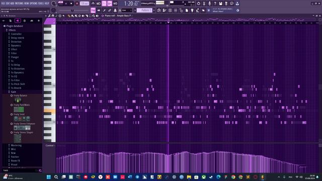Viewport: 322px width, 181px height.
Task: Select the arrow step-edit tool icon
Action: coord(99,10)
